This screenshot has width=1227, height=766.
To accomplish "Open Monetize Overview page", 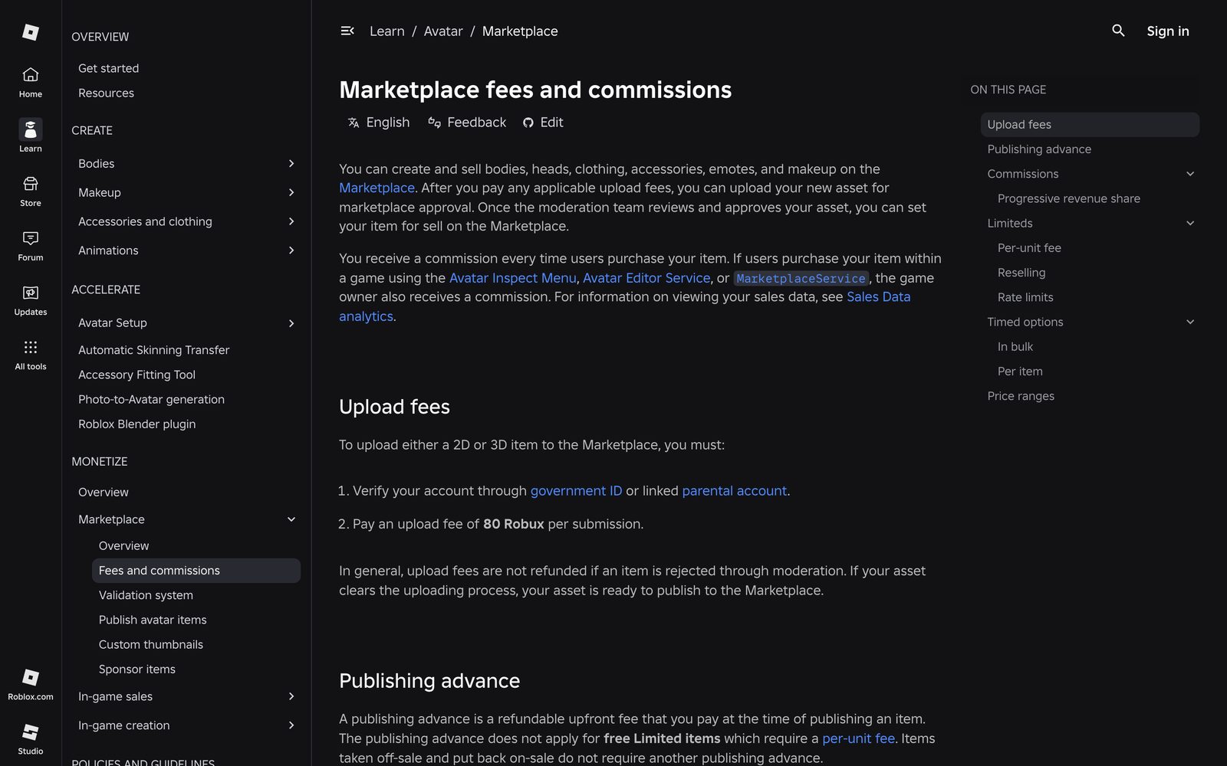I will pos(104,492).
